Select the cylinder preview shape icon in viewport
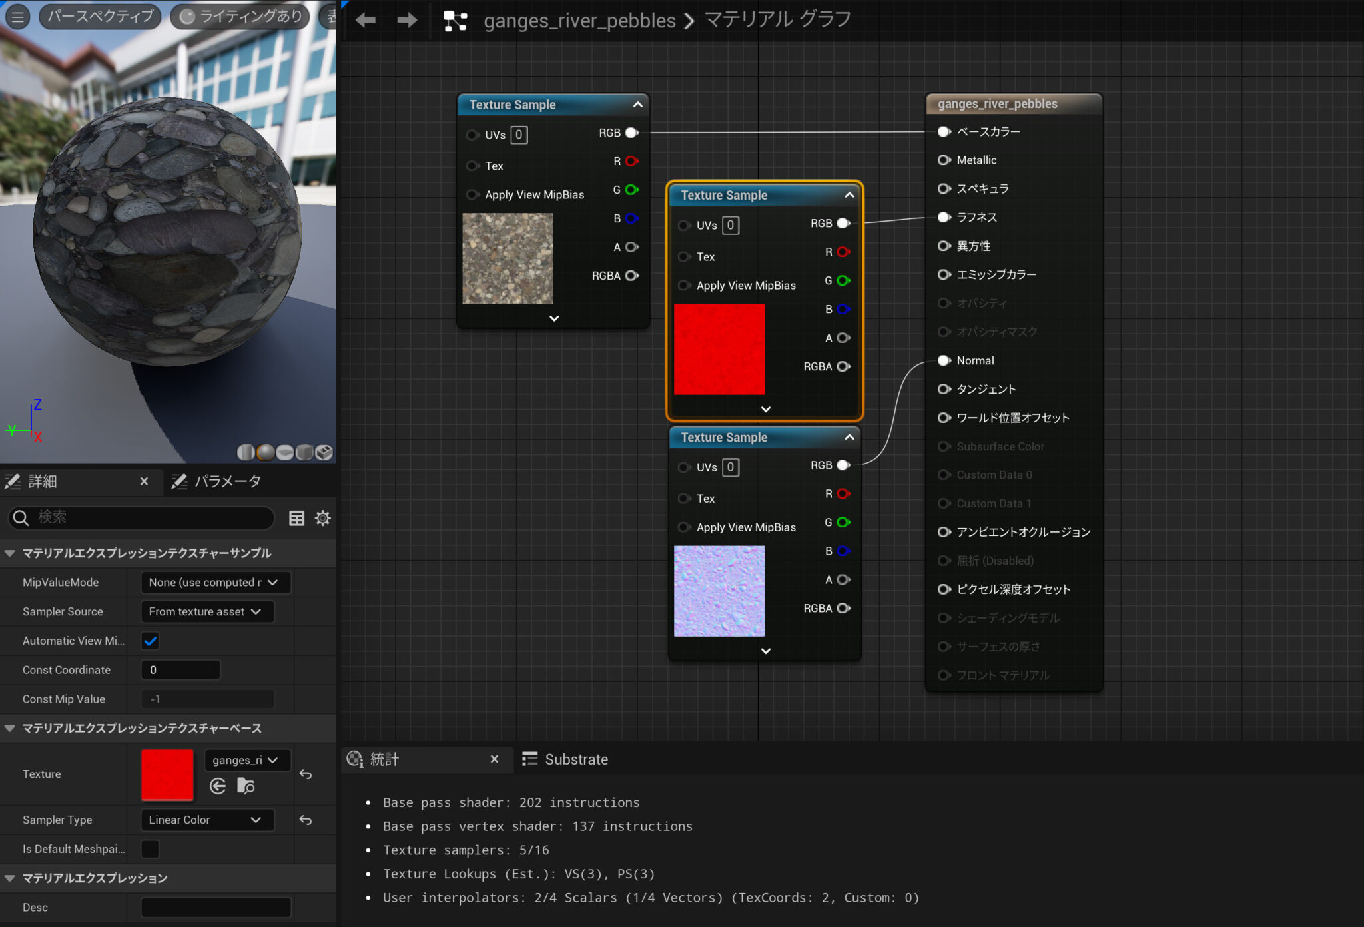 (245, 452)
